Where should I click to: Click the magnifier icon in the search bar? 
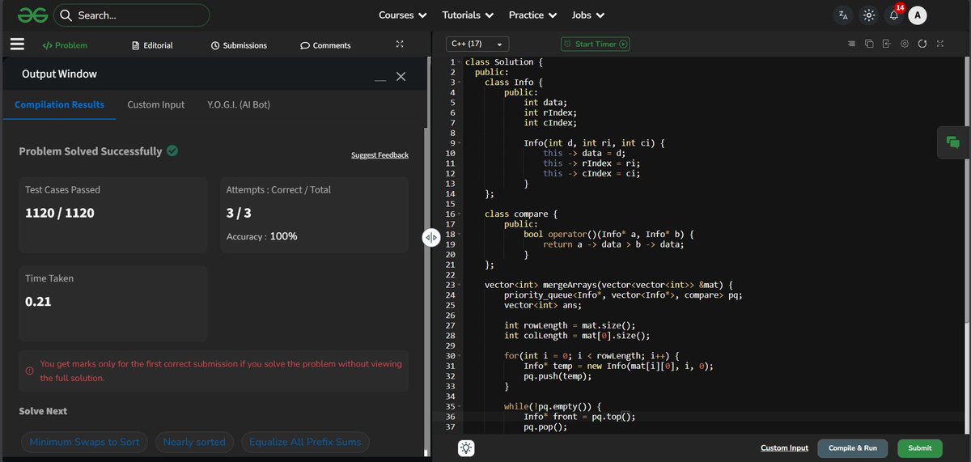pos(66,15)
